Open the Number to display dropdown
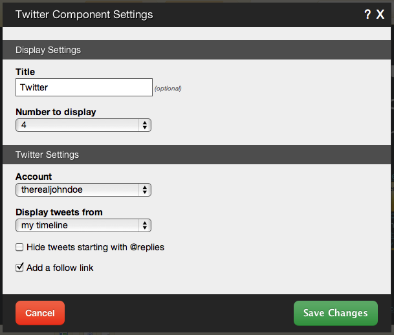Image resolution: width=394 pixels, height=335 pixels. (x=83, y=125)
